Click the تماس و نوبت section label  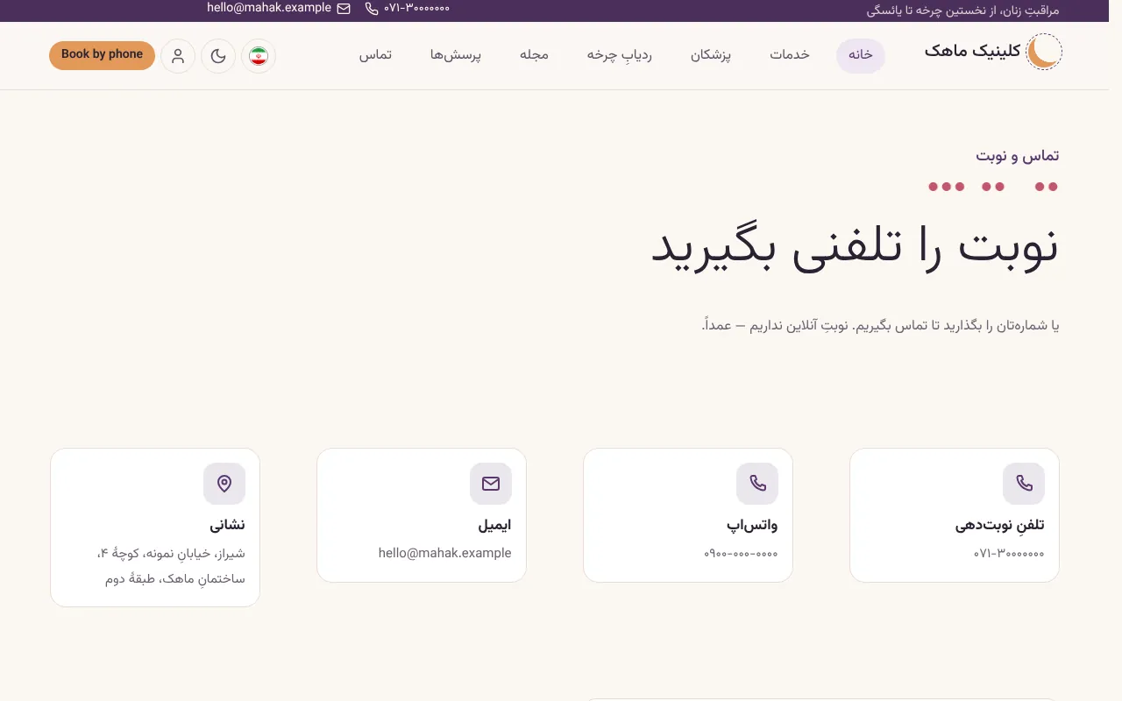click(x=1018, y=156)
